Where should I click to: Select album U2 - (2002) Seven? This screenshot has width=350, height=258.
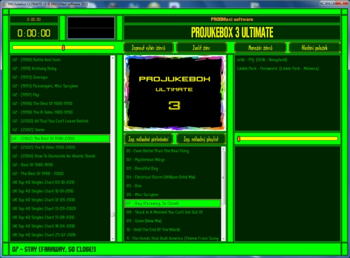[x=60, y=130]
